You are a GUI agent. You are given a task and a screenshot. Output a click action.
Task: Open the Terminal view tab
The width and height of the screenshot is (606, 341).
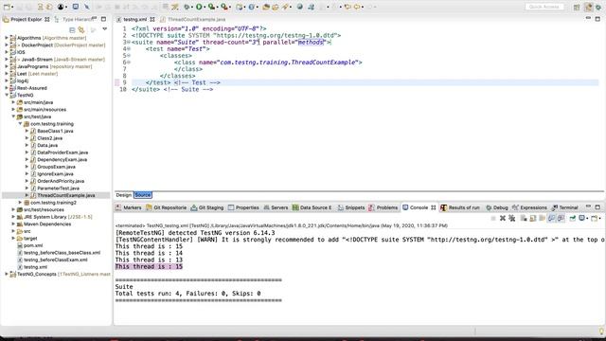tap(565, 207)
